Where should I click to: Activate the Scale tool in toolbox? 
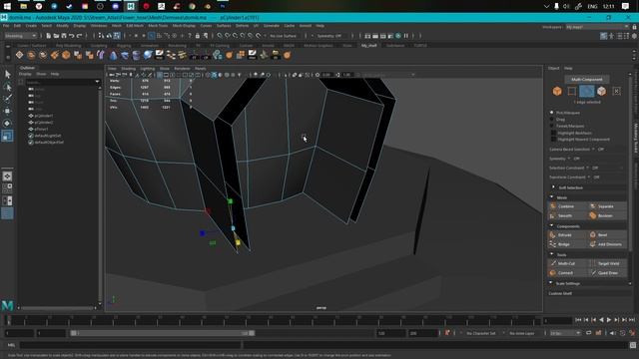(x=7, y=136)
